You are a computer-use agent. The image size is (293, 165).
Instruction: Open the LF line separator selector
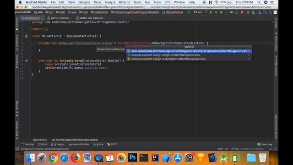(x=227, y=149)
